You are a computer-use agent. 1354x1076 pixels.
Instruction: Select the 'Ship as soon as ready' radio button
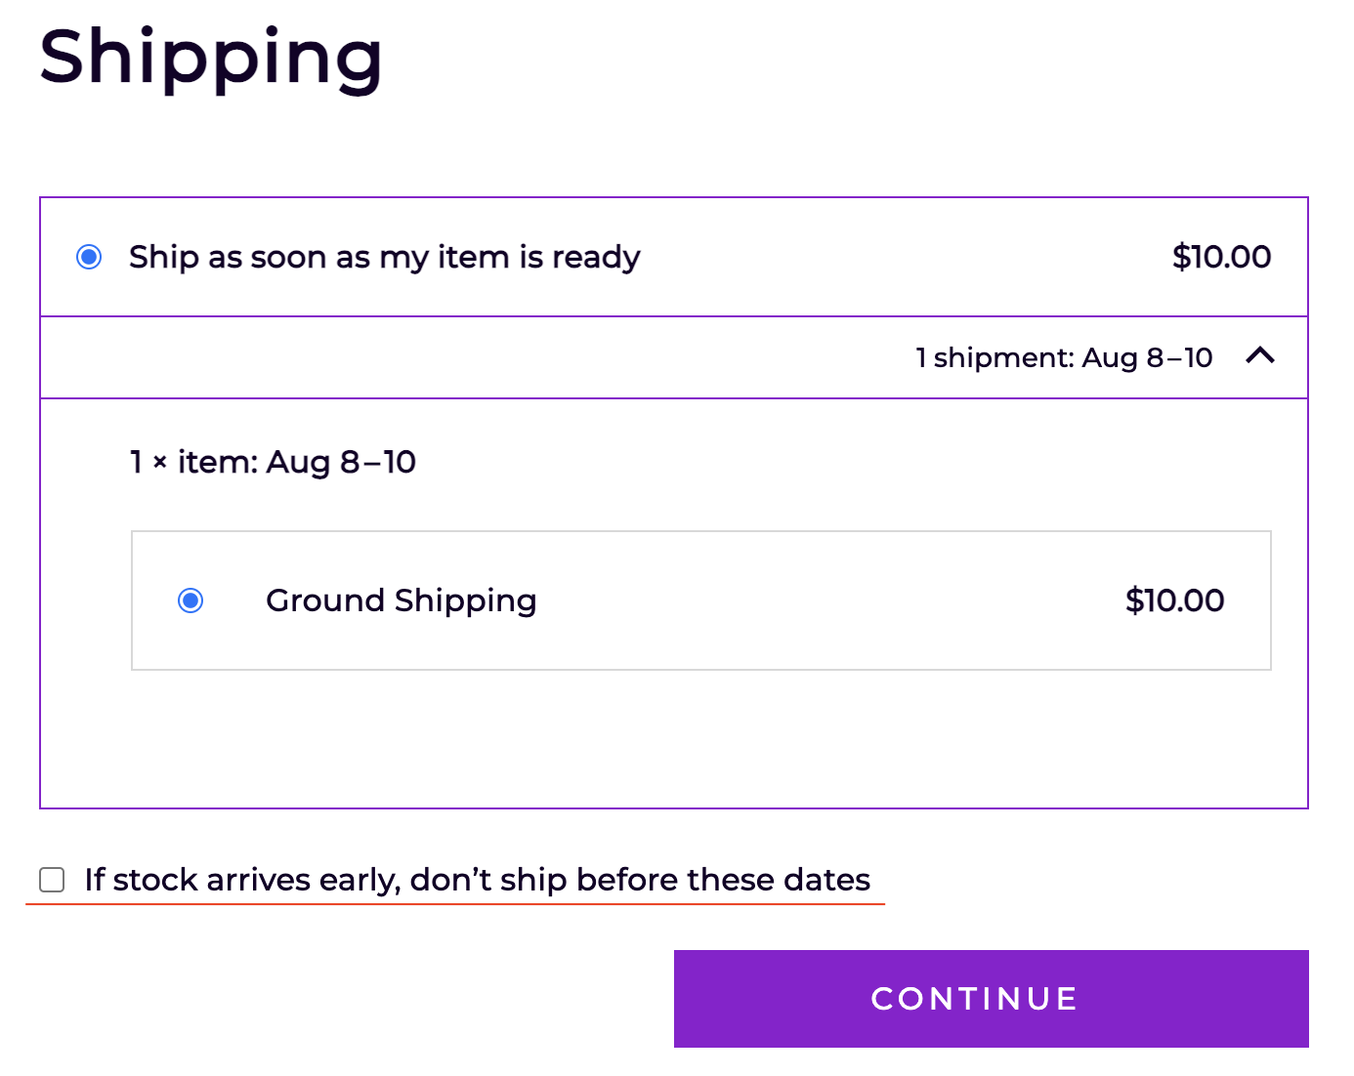(x=89, y=257)
